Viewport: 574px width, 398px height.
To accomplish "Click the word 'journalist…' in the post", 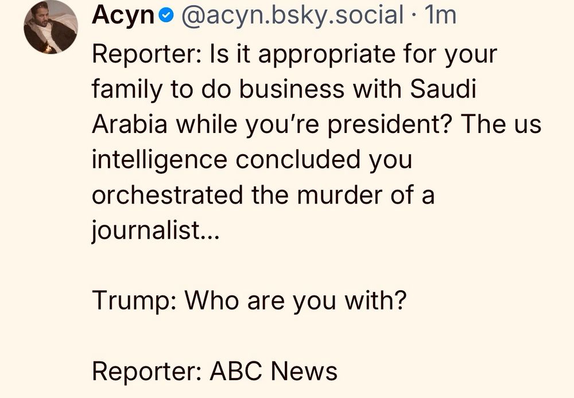I will [x=156, y=231].
